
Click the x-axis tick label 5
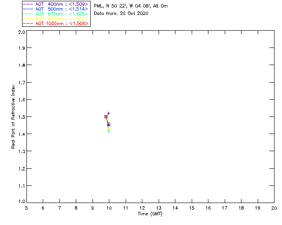click(26, 208)
